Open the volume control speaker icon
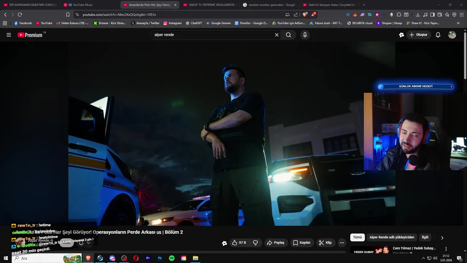This screenshot has width=467, height=263. click(x=435, y=258)
